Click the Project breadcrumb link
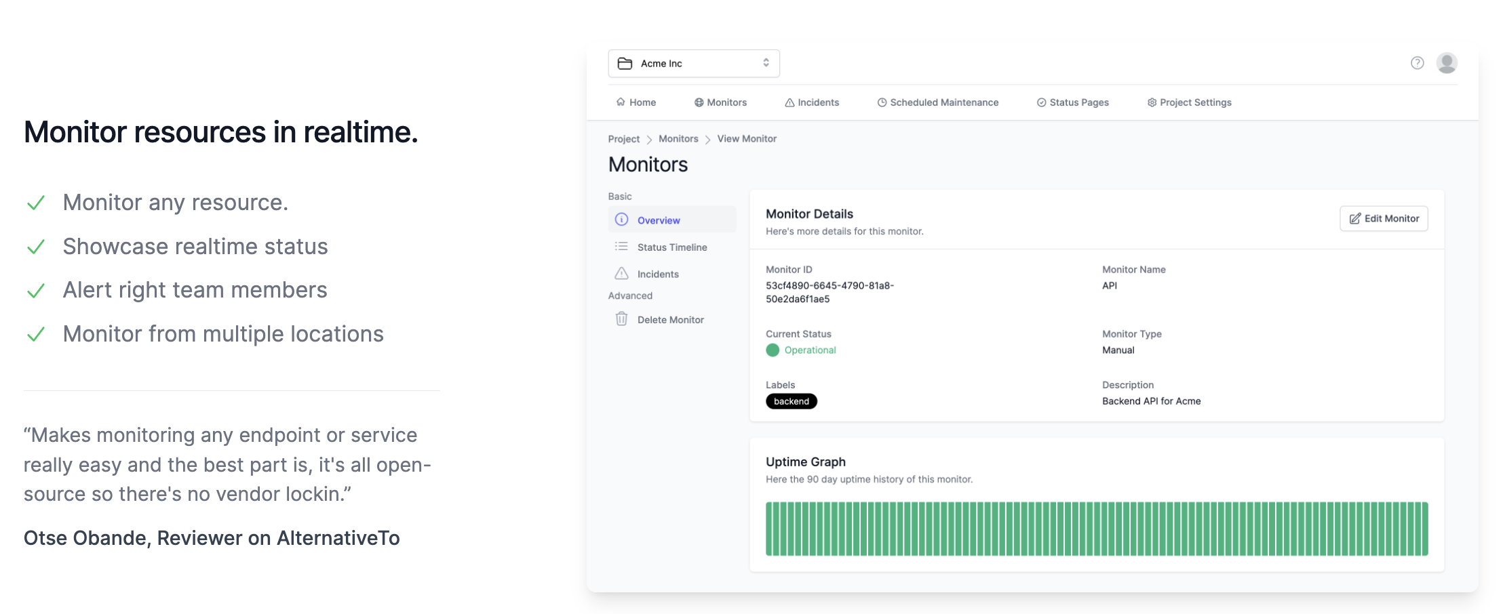The image size is (1503, 614). pyautogui.click(x=623, y=138)
